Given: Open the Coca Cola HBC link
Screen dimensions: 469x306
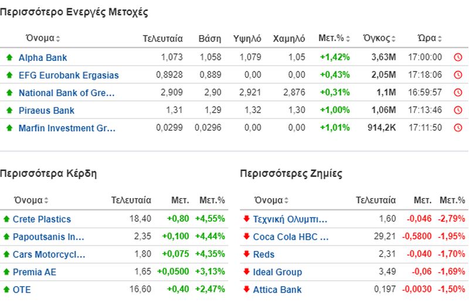Looking at the screenshot, I should [x=291, y=237].
